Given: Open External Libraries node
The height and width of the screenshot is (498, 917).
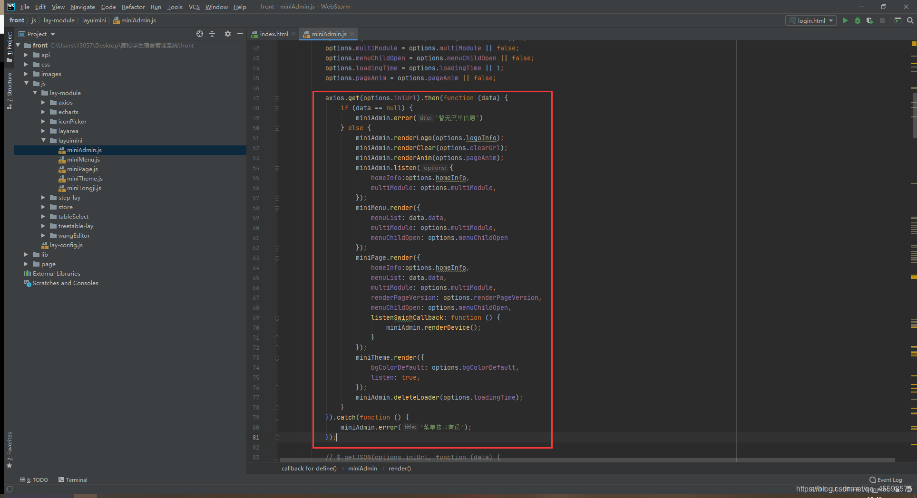Looking at the screenshot, I should [56, 273].
